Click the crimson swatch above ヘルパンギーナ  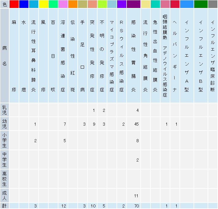(175, 4)
